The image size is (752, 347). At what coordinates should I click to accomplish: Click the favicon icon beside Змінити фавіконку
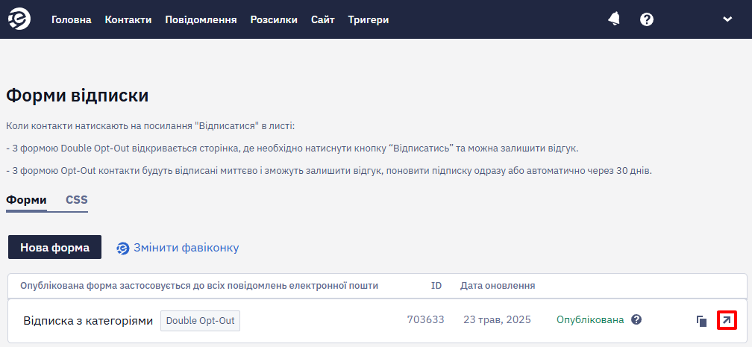point(123,248)
